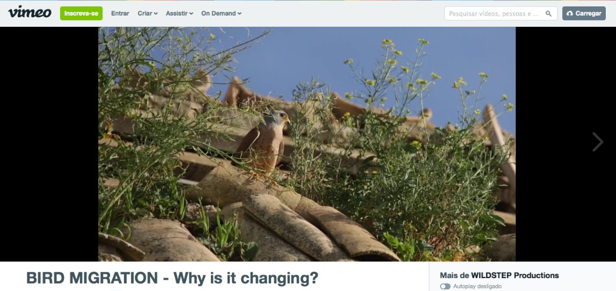Viewport: 616px width, 291px height.
Task: Click the chevron beside Criar
Action: (x=156, y=14)
